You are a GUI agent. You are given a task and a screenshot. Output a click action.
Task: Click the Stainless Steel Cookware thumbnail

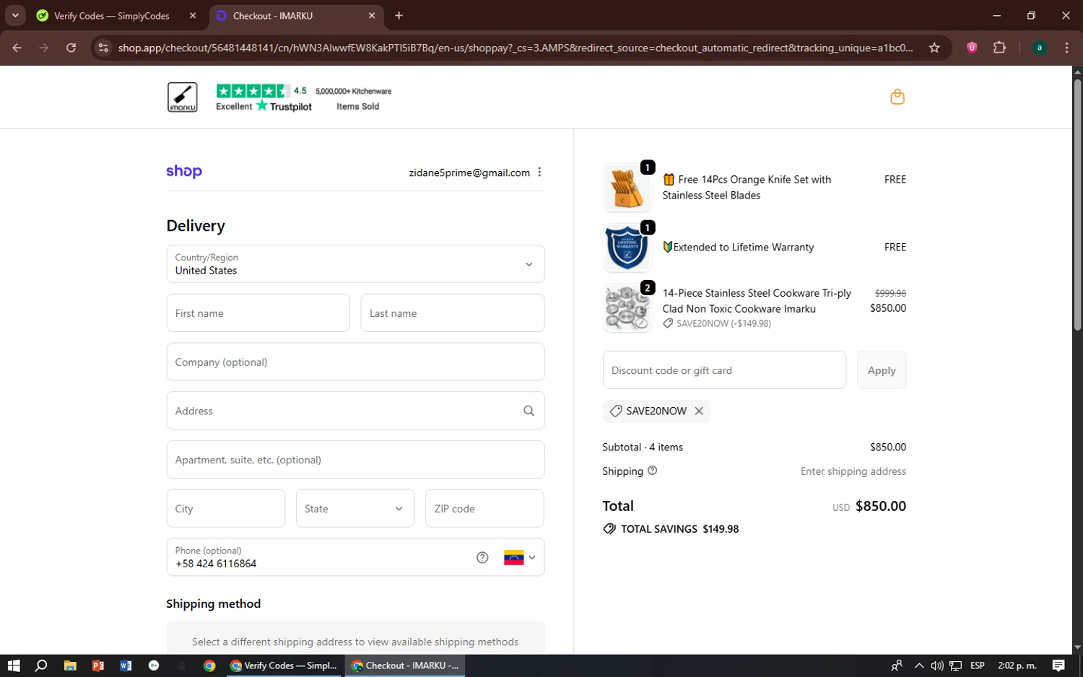(627, 308)
